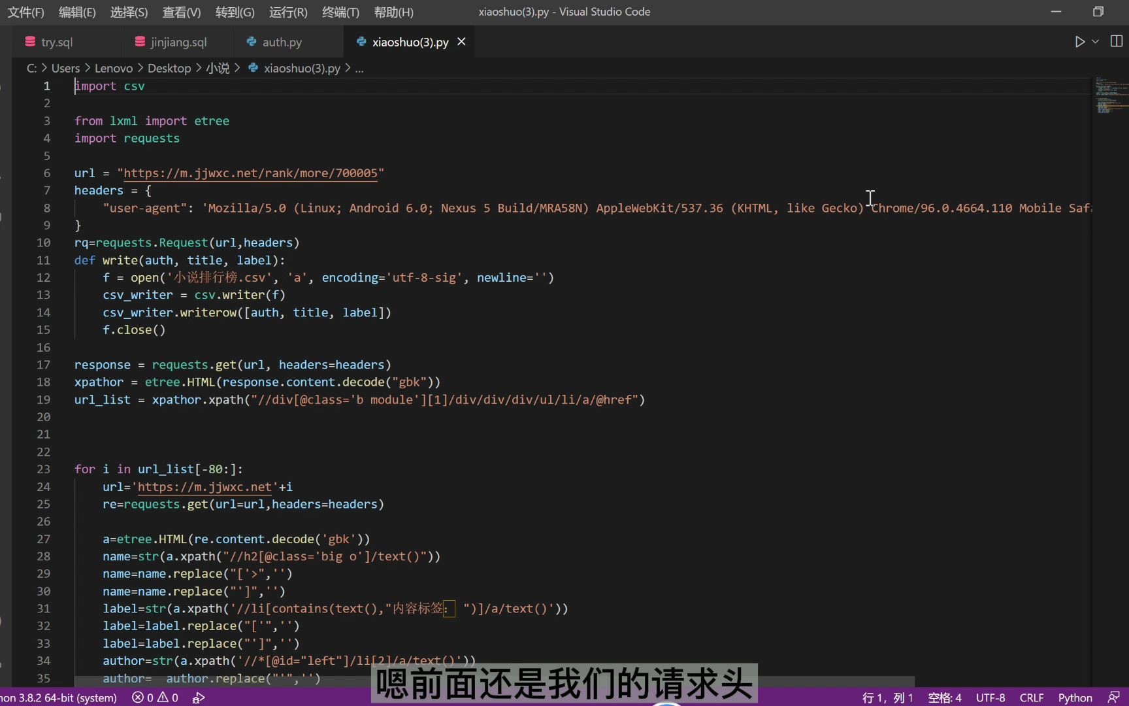Restore down the VS Code window

coord(1098,12)
